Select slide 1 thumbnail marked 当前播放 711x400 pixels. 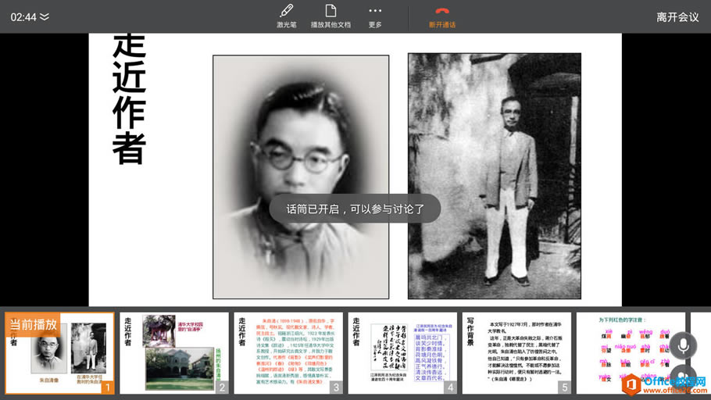click(59, 354)
